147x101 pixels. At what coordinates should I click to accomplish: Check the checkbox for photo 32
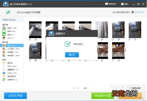(x=96, y=60)
